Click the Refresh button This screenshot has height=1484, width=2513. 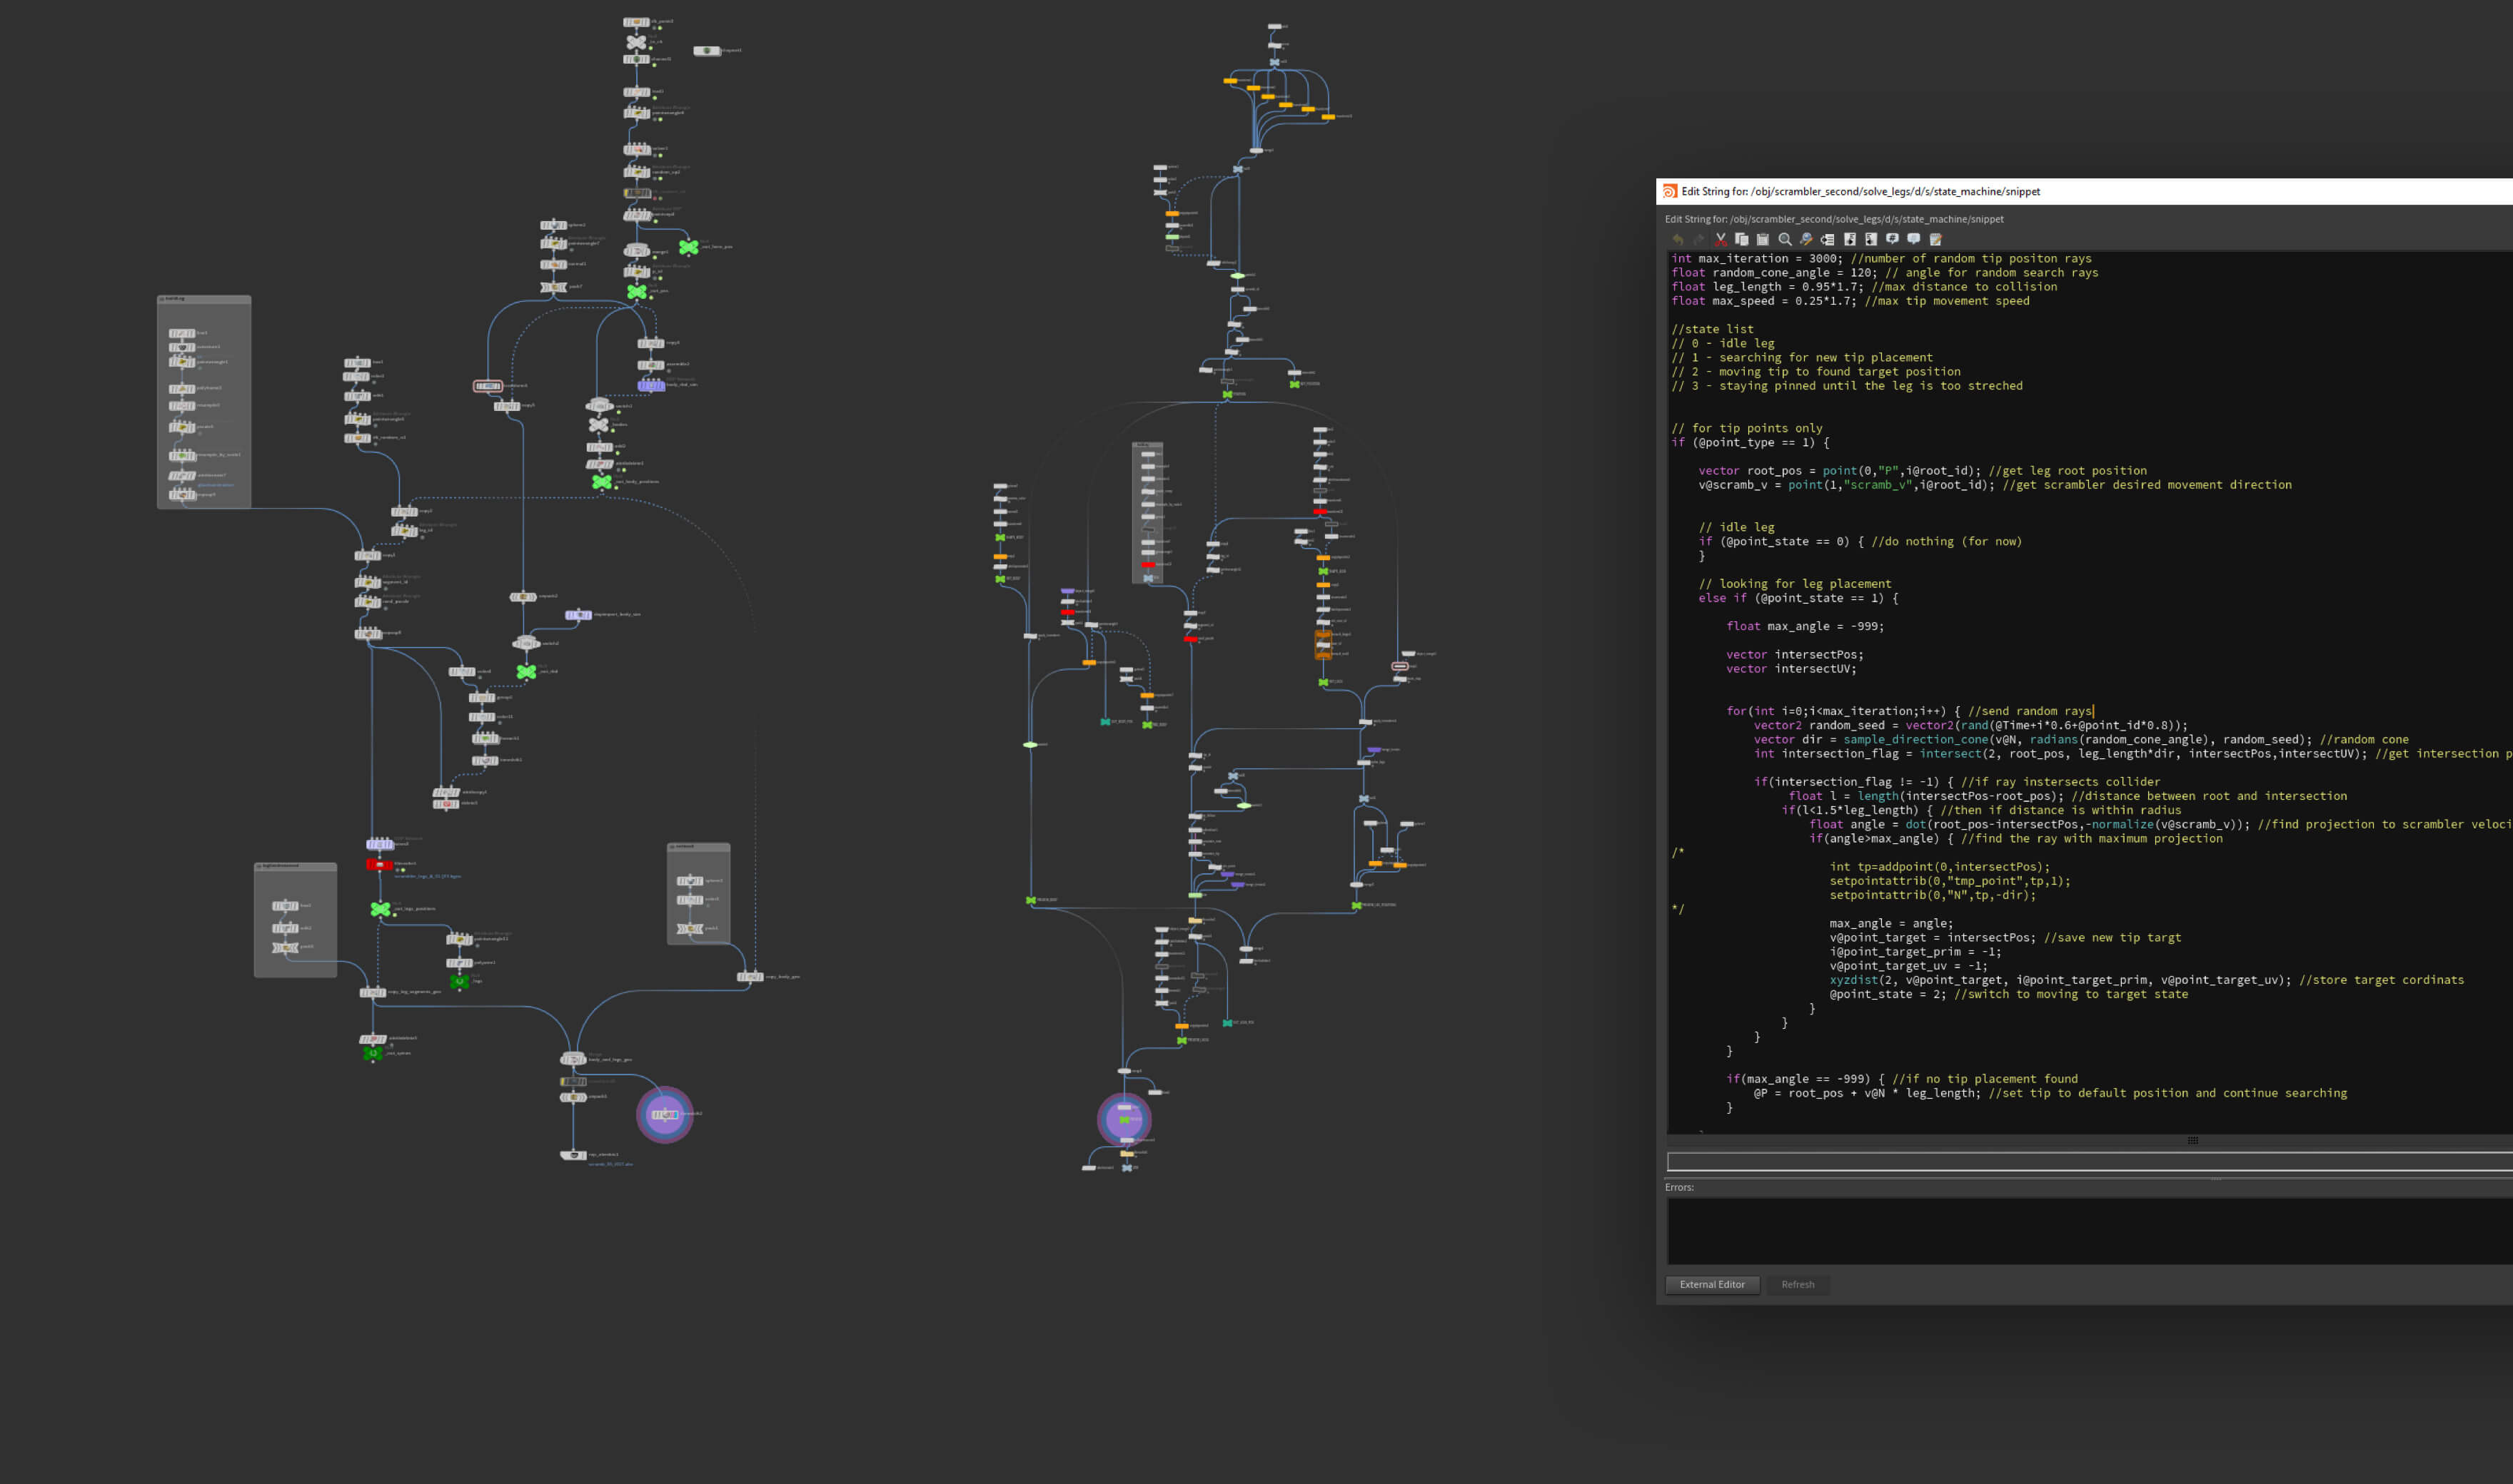(x=1798, y=1285)
